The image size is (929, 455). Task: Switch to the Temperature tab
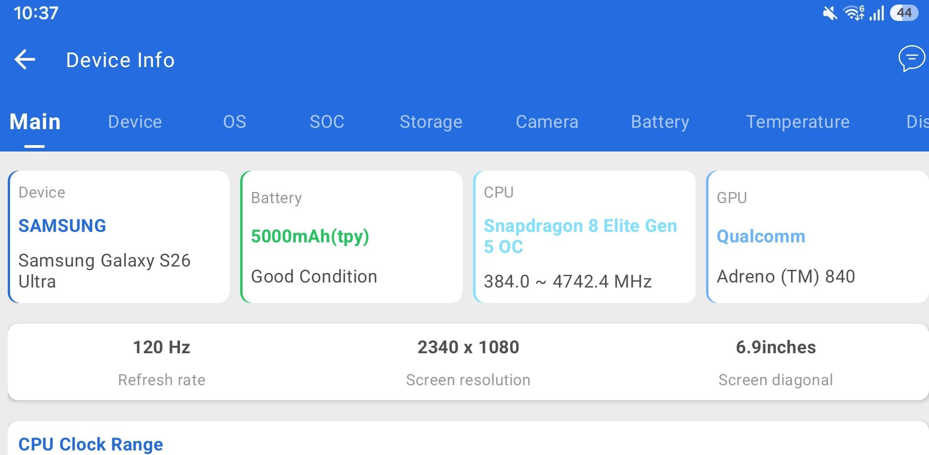tap(797, 122)
